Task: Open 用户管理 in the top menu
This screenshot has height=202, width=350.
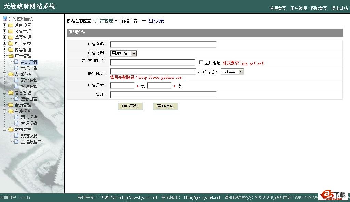Action: point(298,9)
